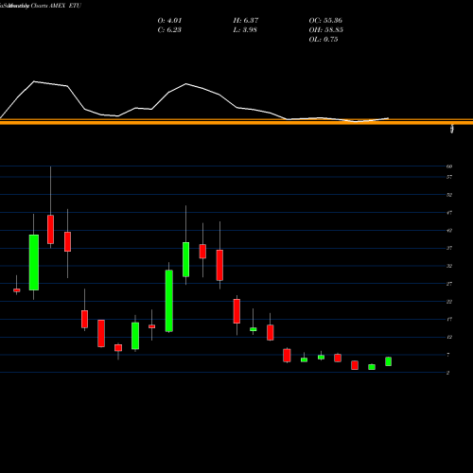This screenshot has height=473, width=473.
Task: Click the red candle with wick touching 60
Action: click(x=50, y=229)
